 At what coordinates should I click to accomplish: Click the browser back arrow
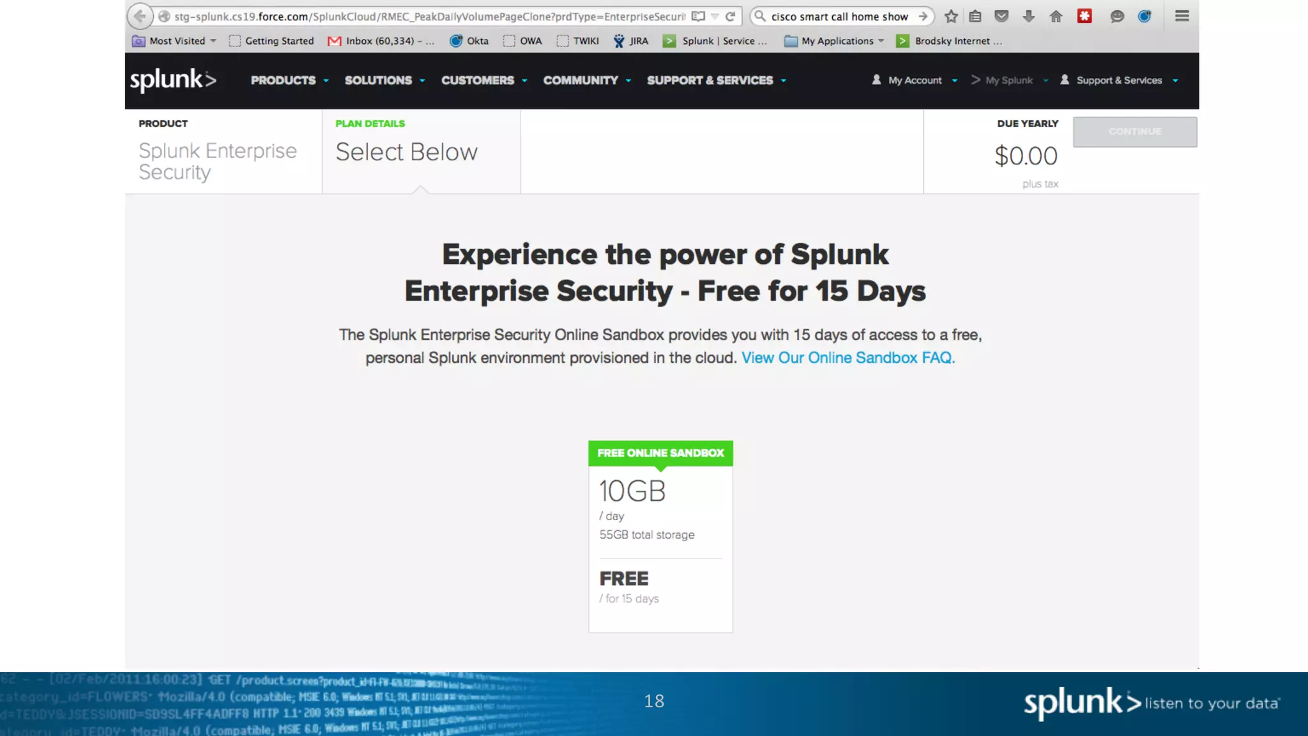click(140, 17)
